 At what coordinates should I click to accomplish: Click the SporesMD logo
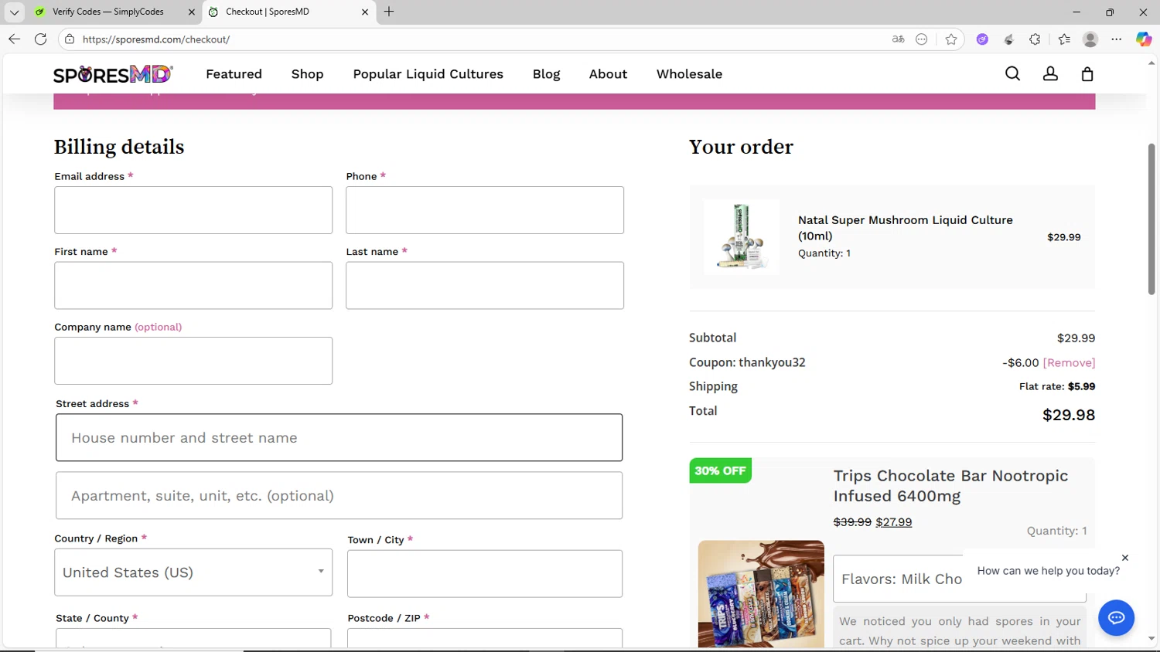tap(113, 74)
